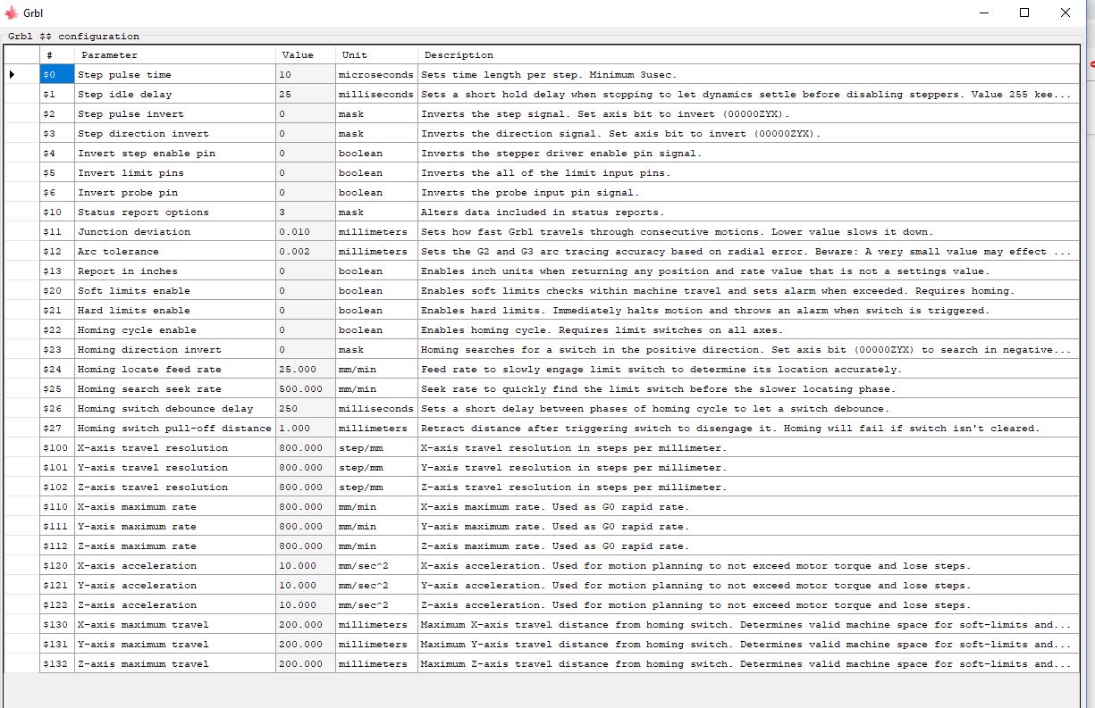Click the Unit column header
This screenshot has width=1095, height=708.
(376, 55)
